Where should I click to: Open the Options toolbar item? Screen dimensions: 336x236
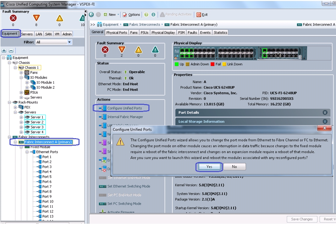131,14
